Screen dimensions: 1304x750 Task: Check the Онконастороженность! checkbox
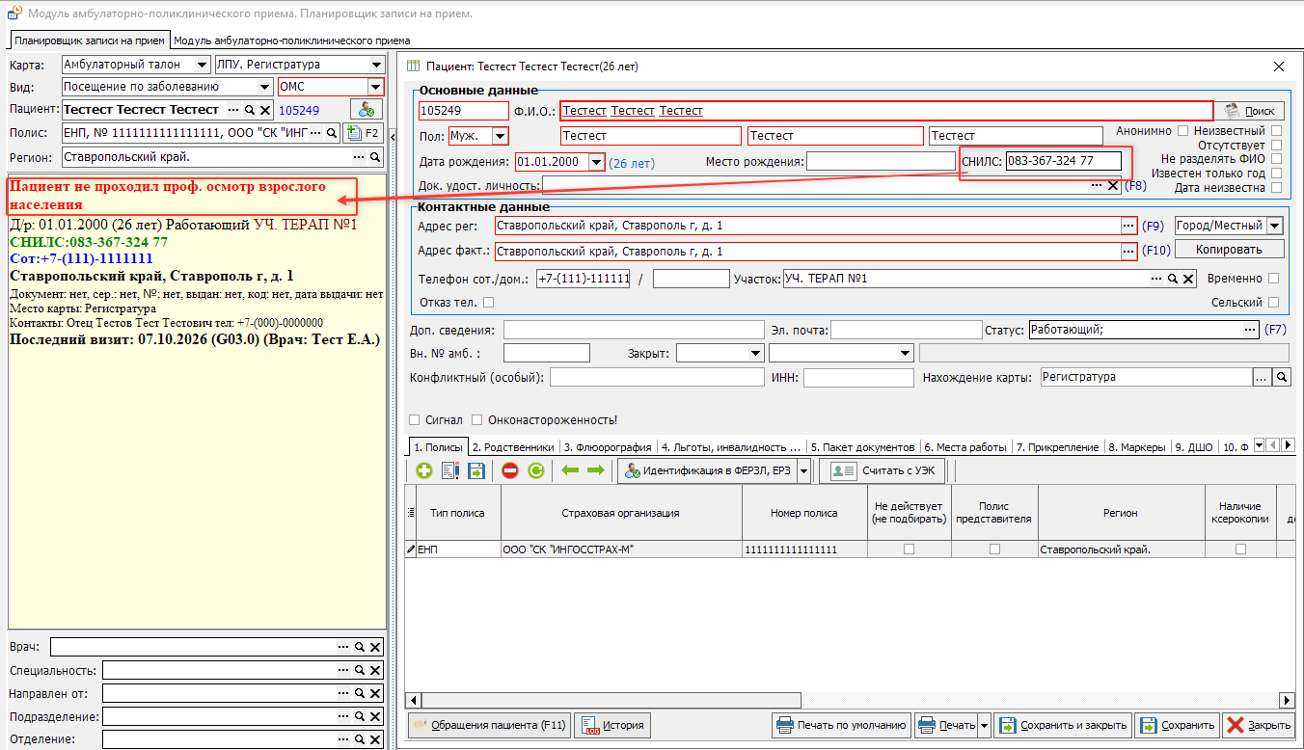pos(477,420)
